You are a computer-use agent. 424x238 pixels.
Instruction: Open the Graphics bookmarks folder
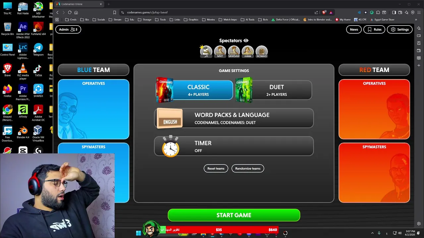tap(191, 20)
